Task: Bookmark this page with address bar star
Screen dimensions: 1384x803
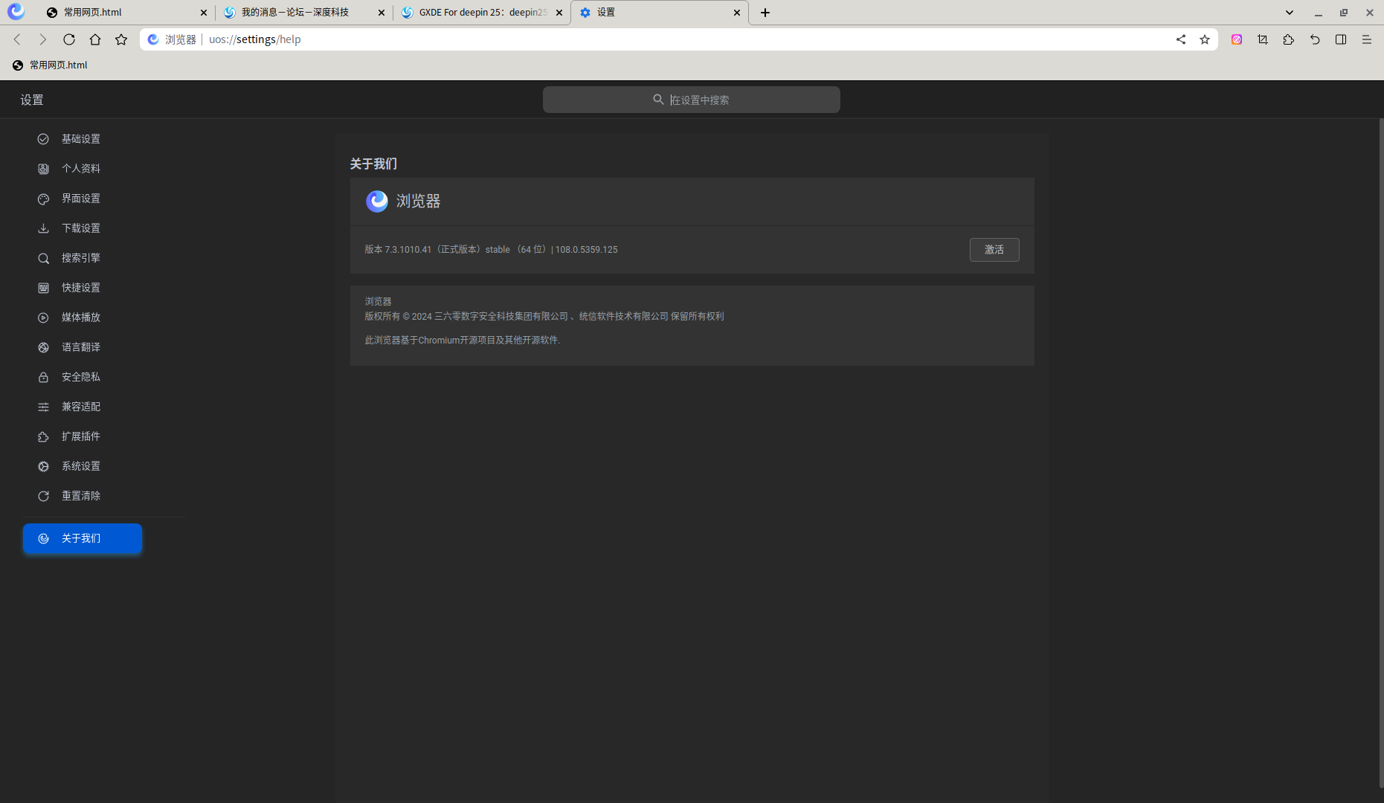Action: pyautogui.click(x=1205, y=39)
